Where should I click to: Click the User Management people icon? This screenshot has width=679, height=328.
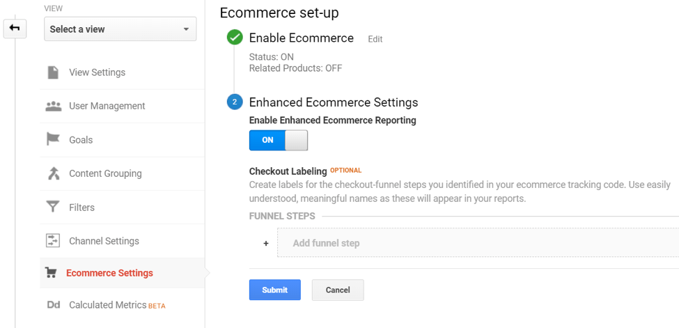pyautogui.click(x=53, y=107)
